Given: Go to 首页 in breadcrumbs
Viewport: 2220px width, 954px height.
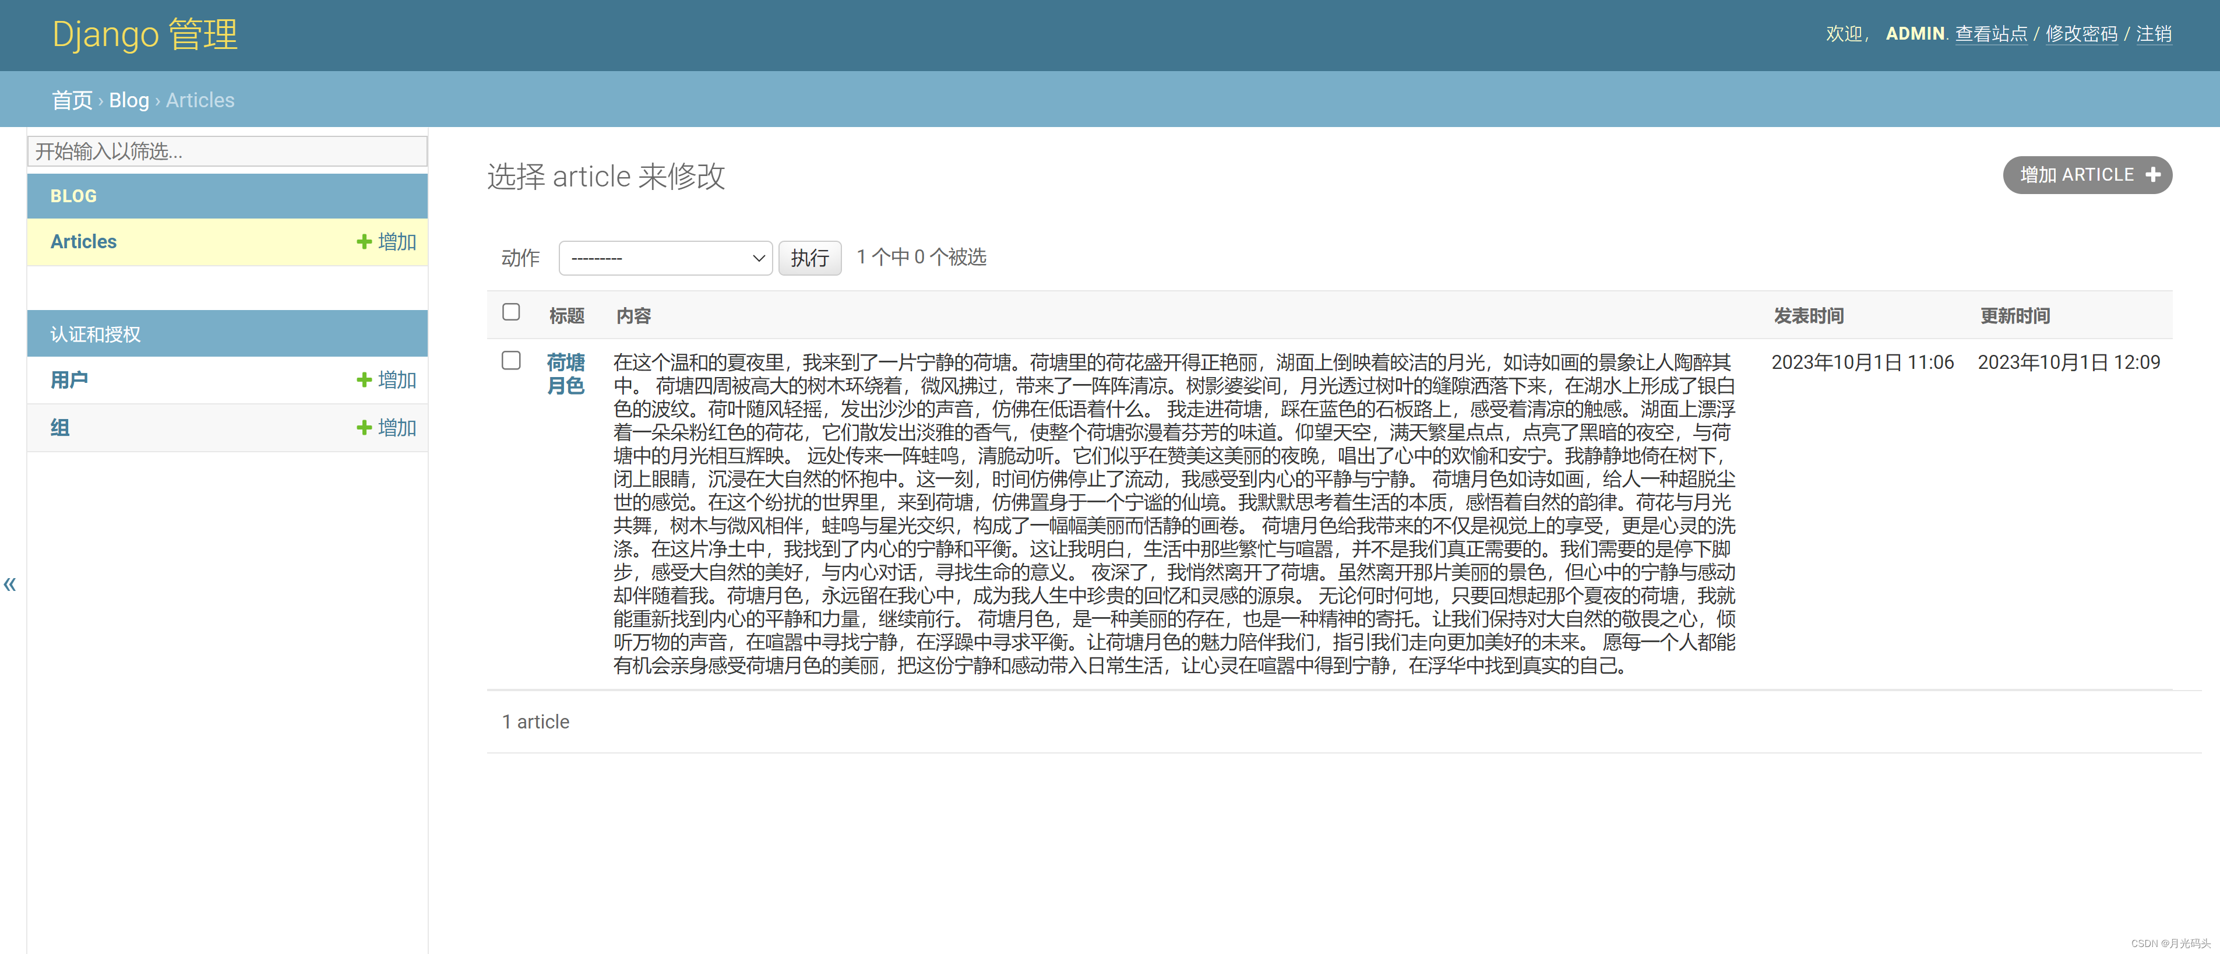Looking at the screenshot, I should 72,100.
